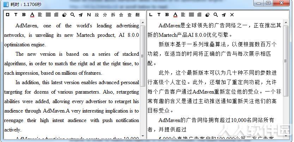Click the T text icon in right toolbar
Viewport: 294px width, 142px height.
159,15
